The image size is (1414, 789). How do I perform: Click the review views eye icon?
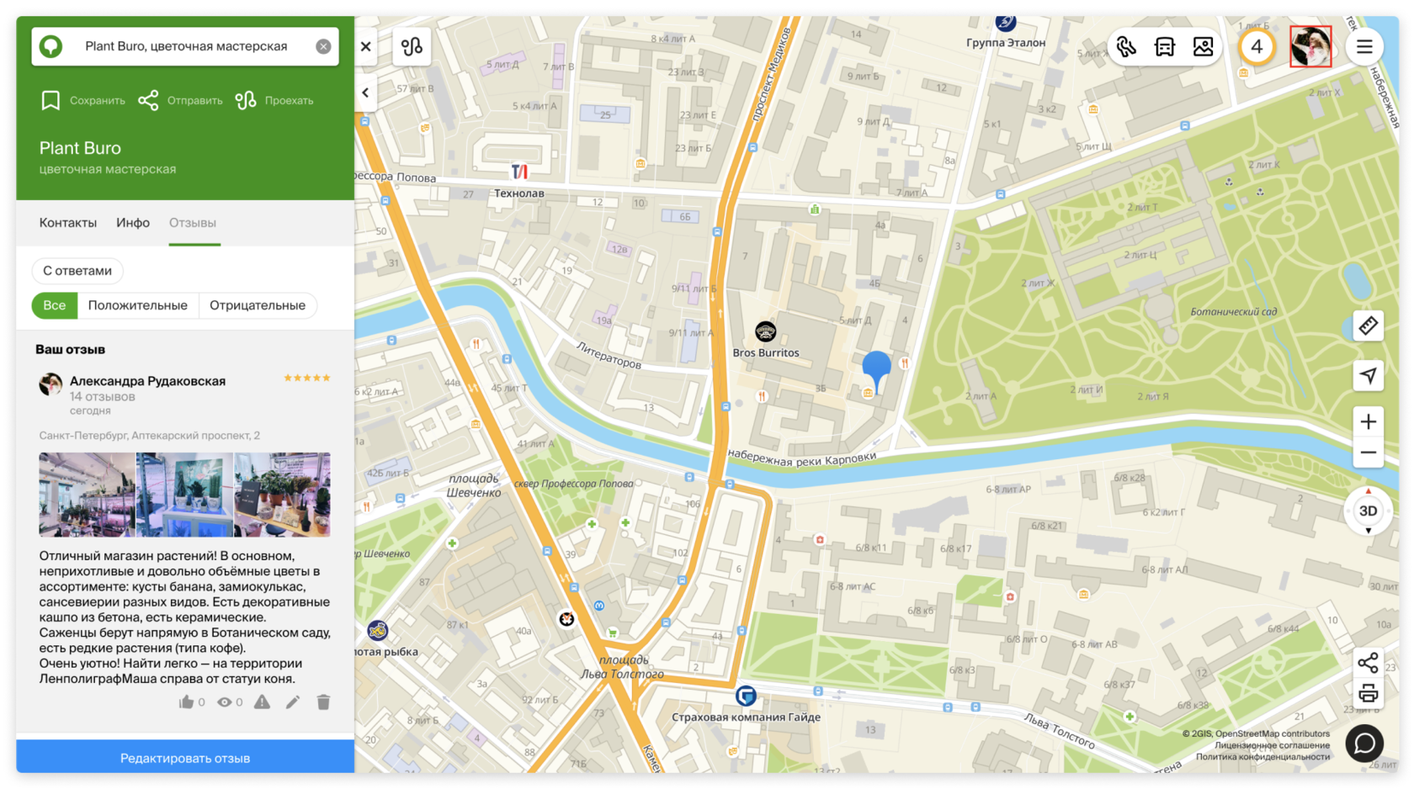[224, 702]
